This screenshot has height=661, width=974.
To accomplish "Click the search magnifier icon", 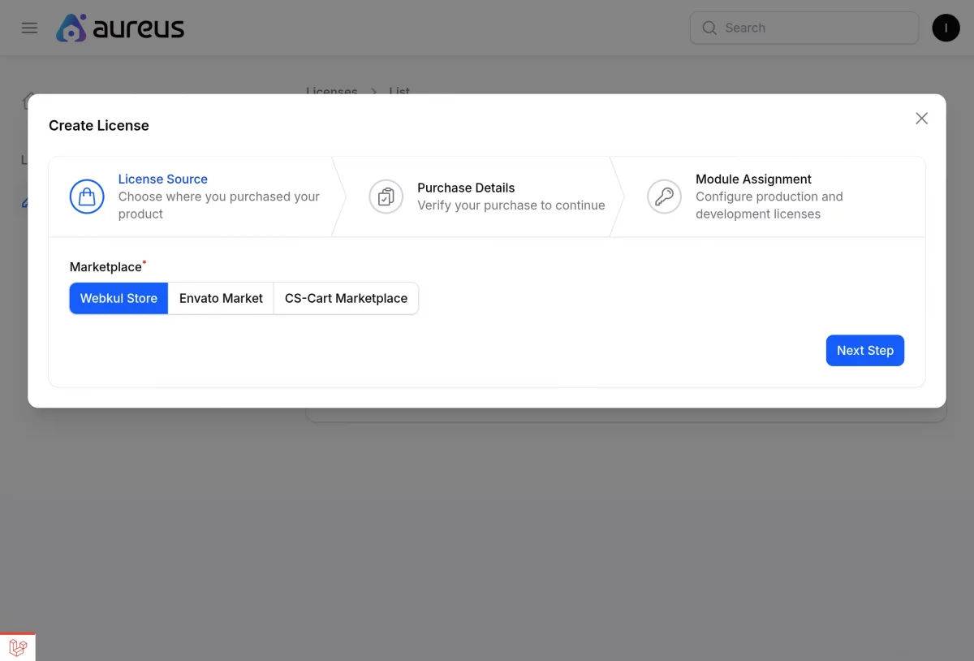I will pyautogui.click(x=709, y=28).
